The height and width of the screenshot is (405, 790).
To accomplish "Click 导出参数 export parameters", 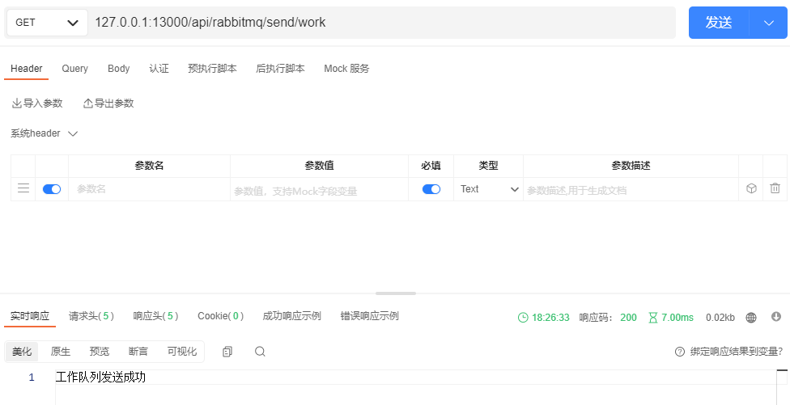I will pyautogui.click(x=108, y=103).
